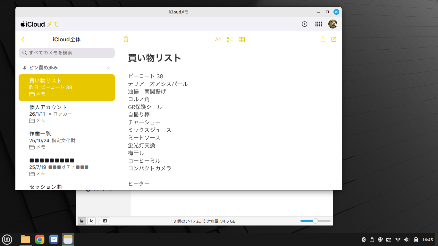Image resolution: width=438 pixels, height=246 pixels.
Task: Switch file manager sidebar to tree view
Action: tap(91, 221)
